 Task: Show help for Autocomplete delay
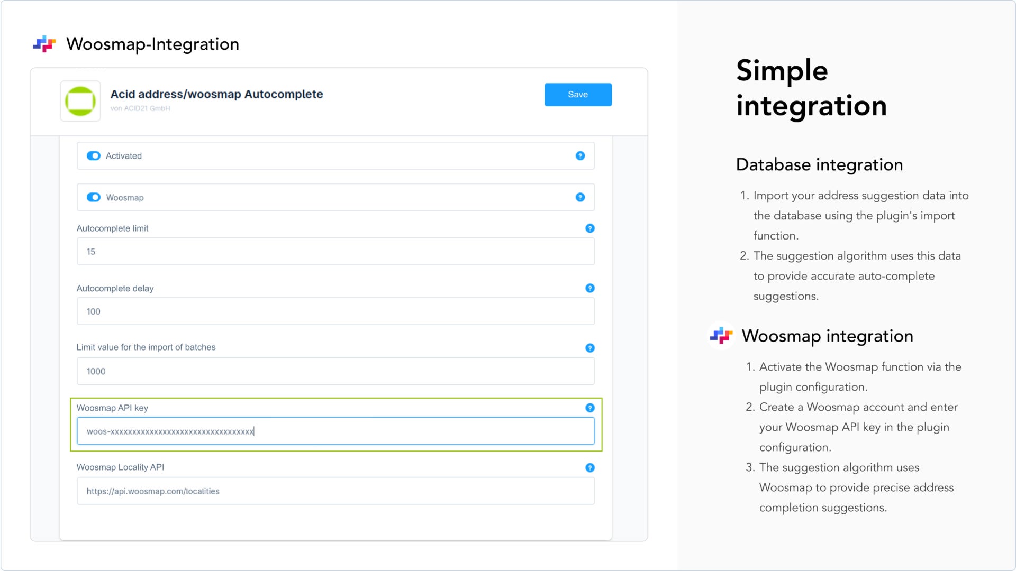click(590, 288)
